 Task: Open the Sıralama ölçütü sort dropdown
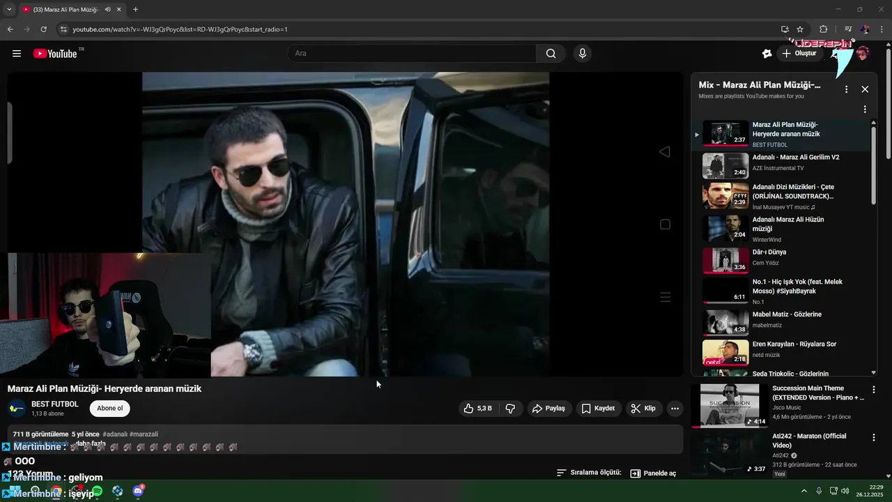click(589, 473)
